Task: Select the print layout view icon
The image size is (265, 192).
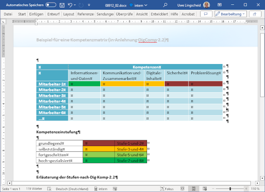Action: click(193, 188)
